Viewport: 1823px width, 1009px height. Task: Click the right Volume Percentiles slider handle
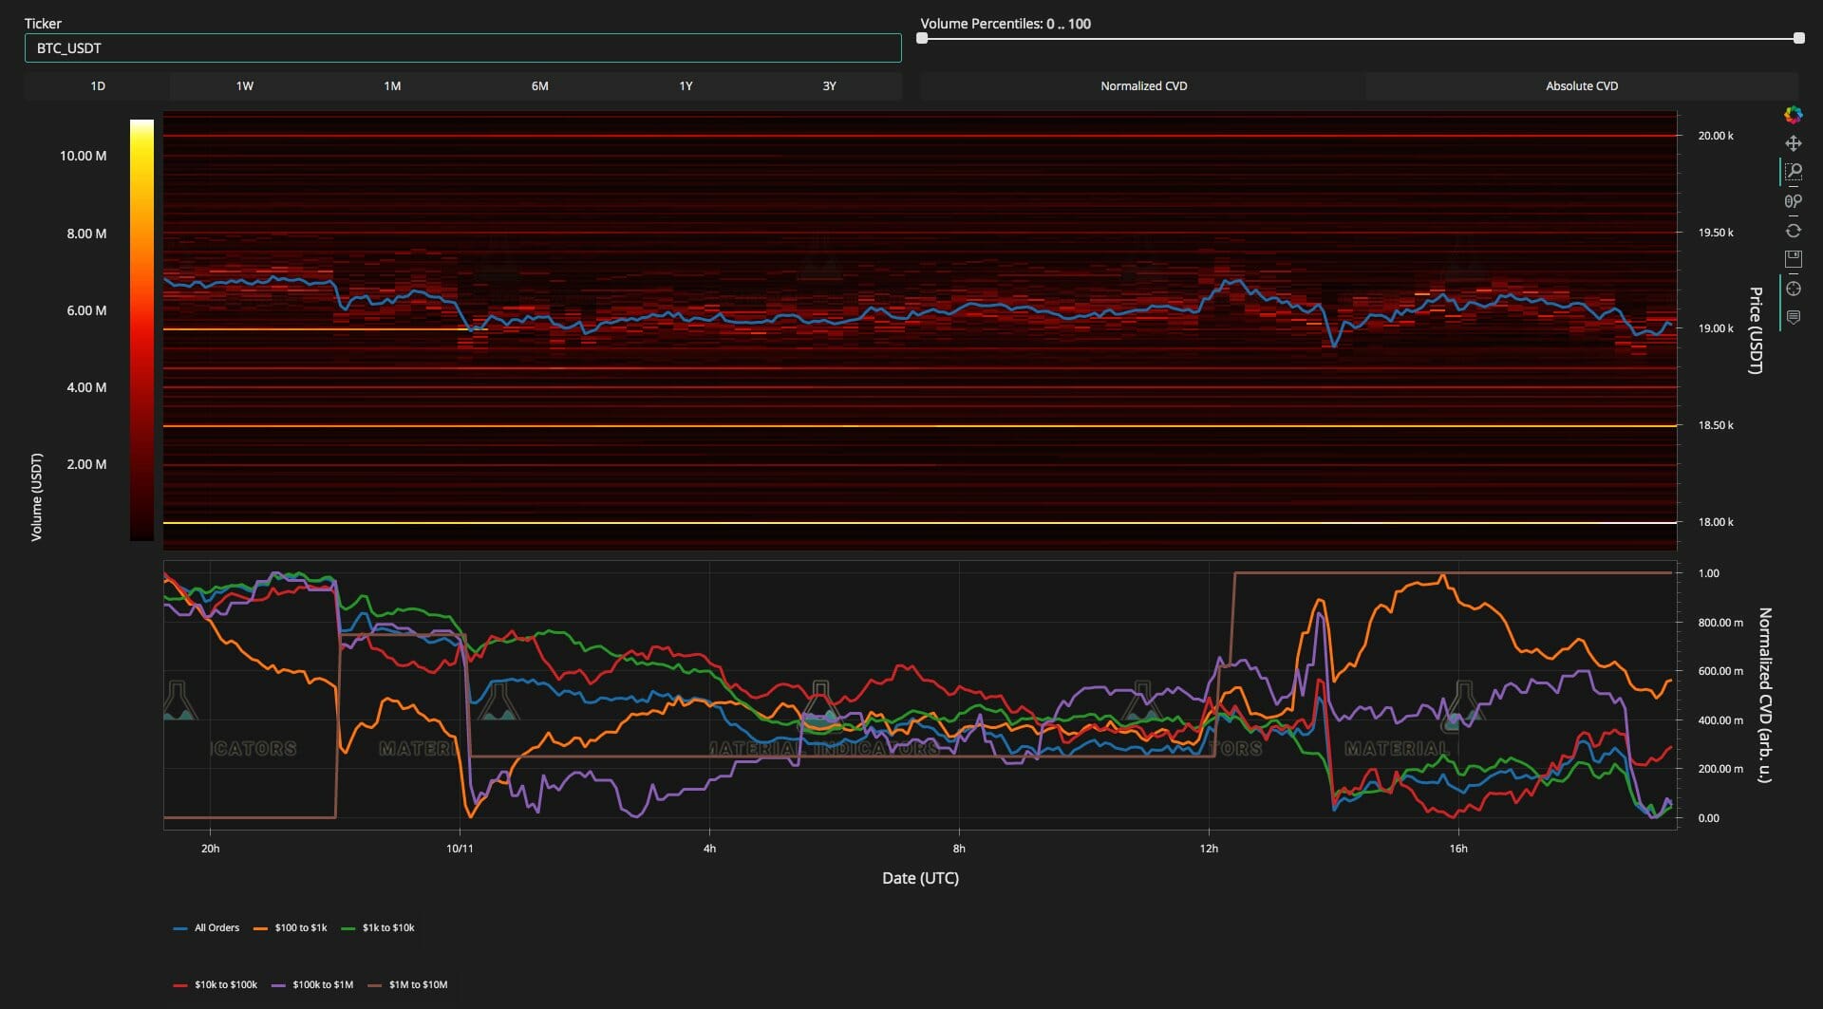pyautogui.click(x=1798, y=38)
